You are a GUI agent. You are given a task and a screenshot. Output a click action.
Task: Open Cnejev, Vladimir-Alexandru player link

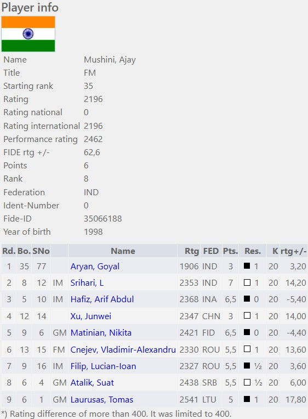[123, 349]
